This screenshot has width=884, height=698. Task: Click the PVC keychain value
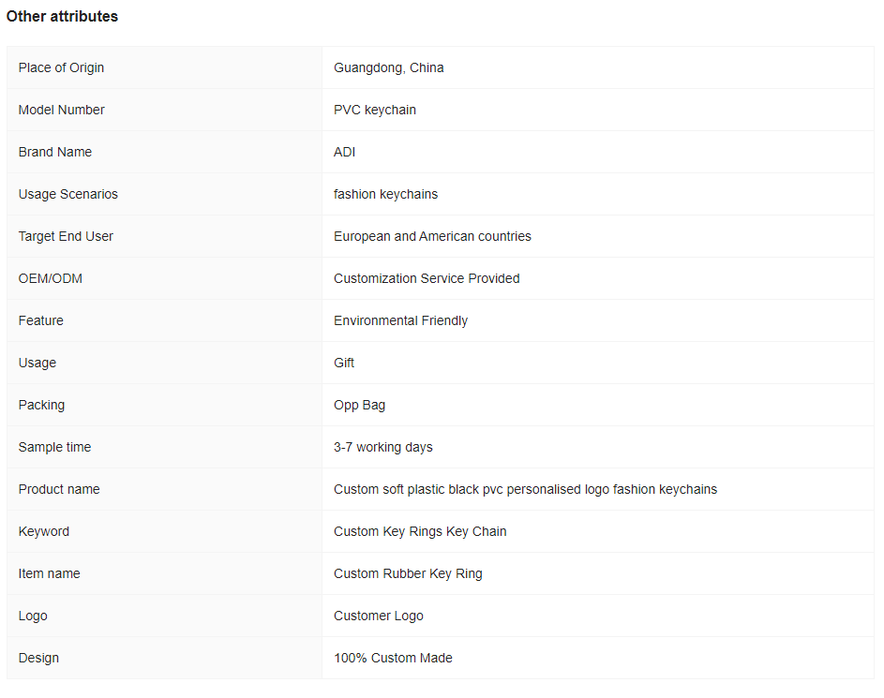(x=374, y=110)
